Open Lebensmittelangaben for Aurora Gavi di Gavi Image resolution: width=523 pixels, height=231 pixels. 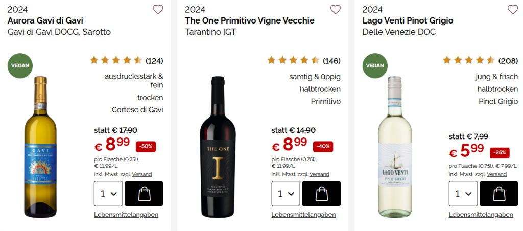click(x=126, y=215)
